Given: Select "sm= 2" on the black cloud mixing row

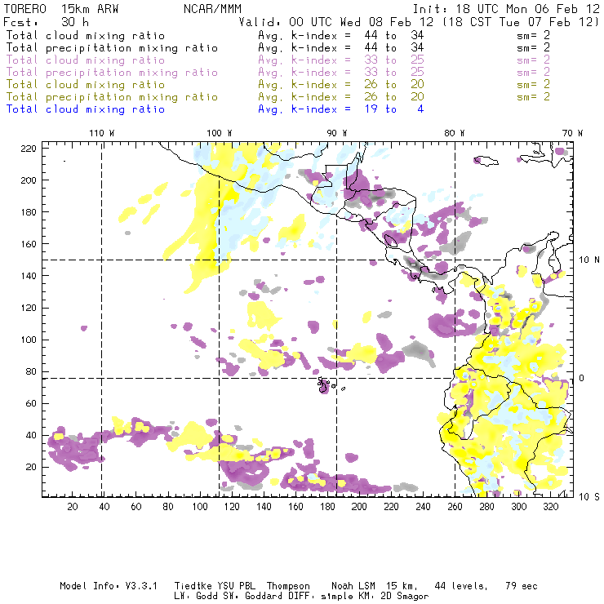Looking at the screenshot, I should (533, 36).
